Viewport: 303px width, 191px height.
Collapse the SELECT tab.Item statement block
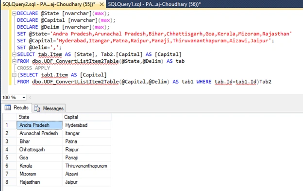pos(14,54)
